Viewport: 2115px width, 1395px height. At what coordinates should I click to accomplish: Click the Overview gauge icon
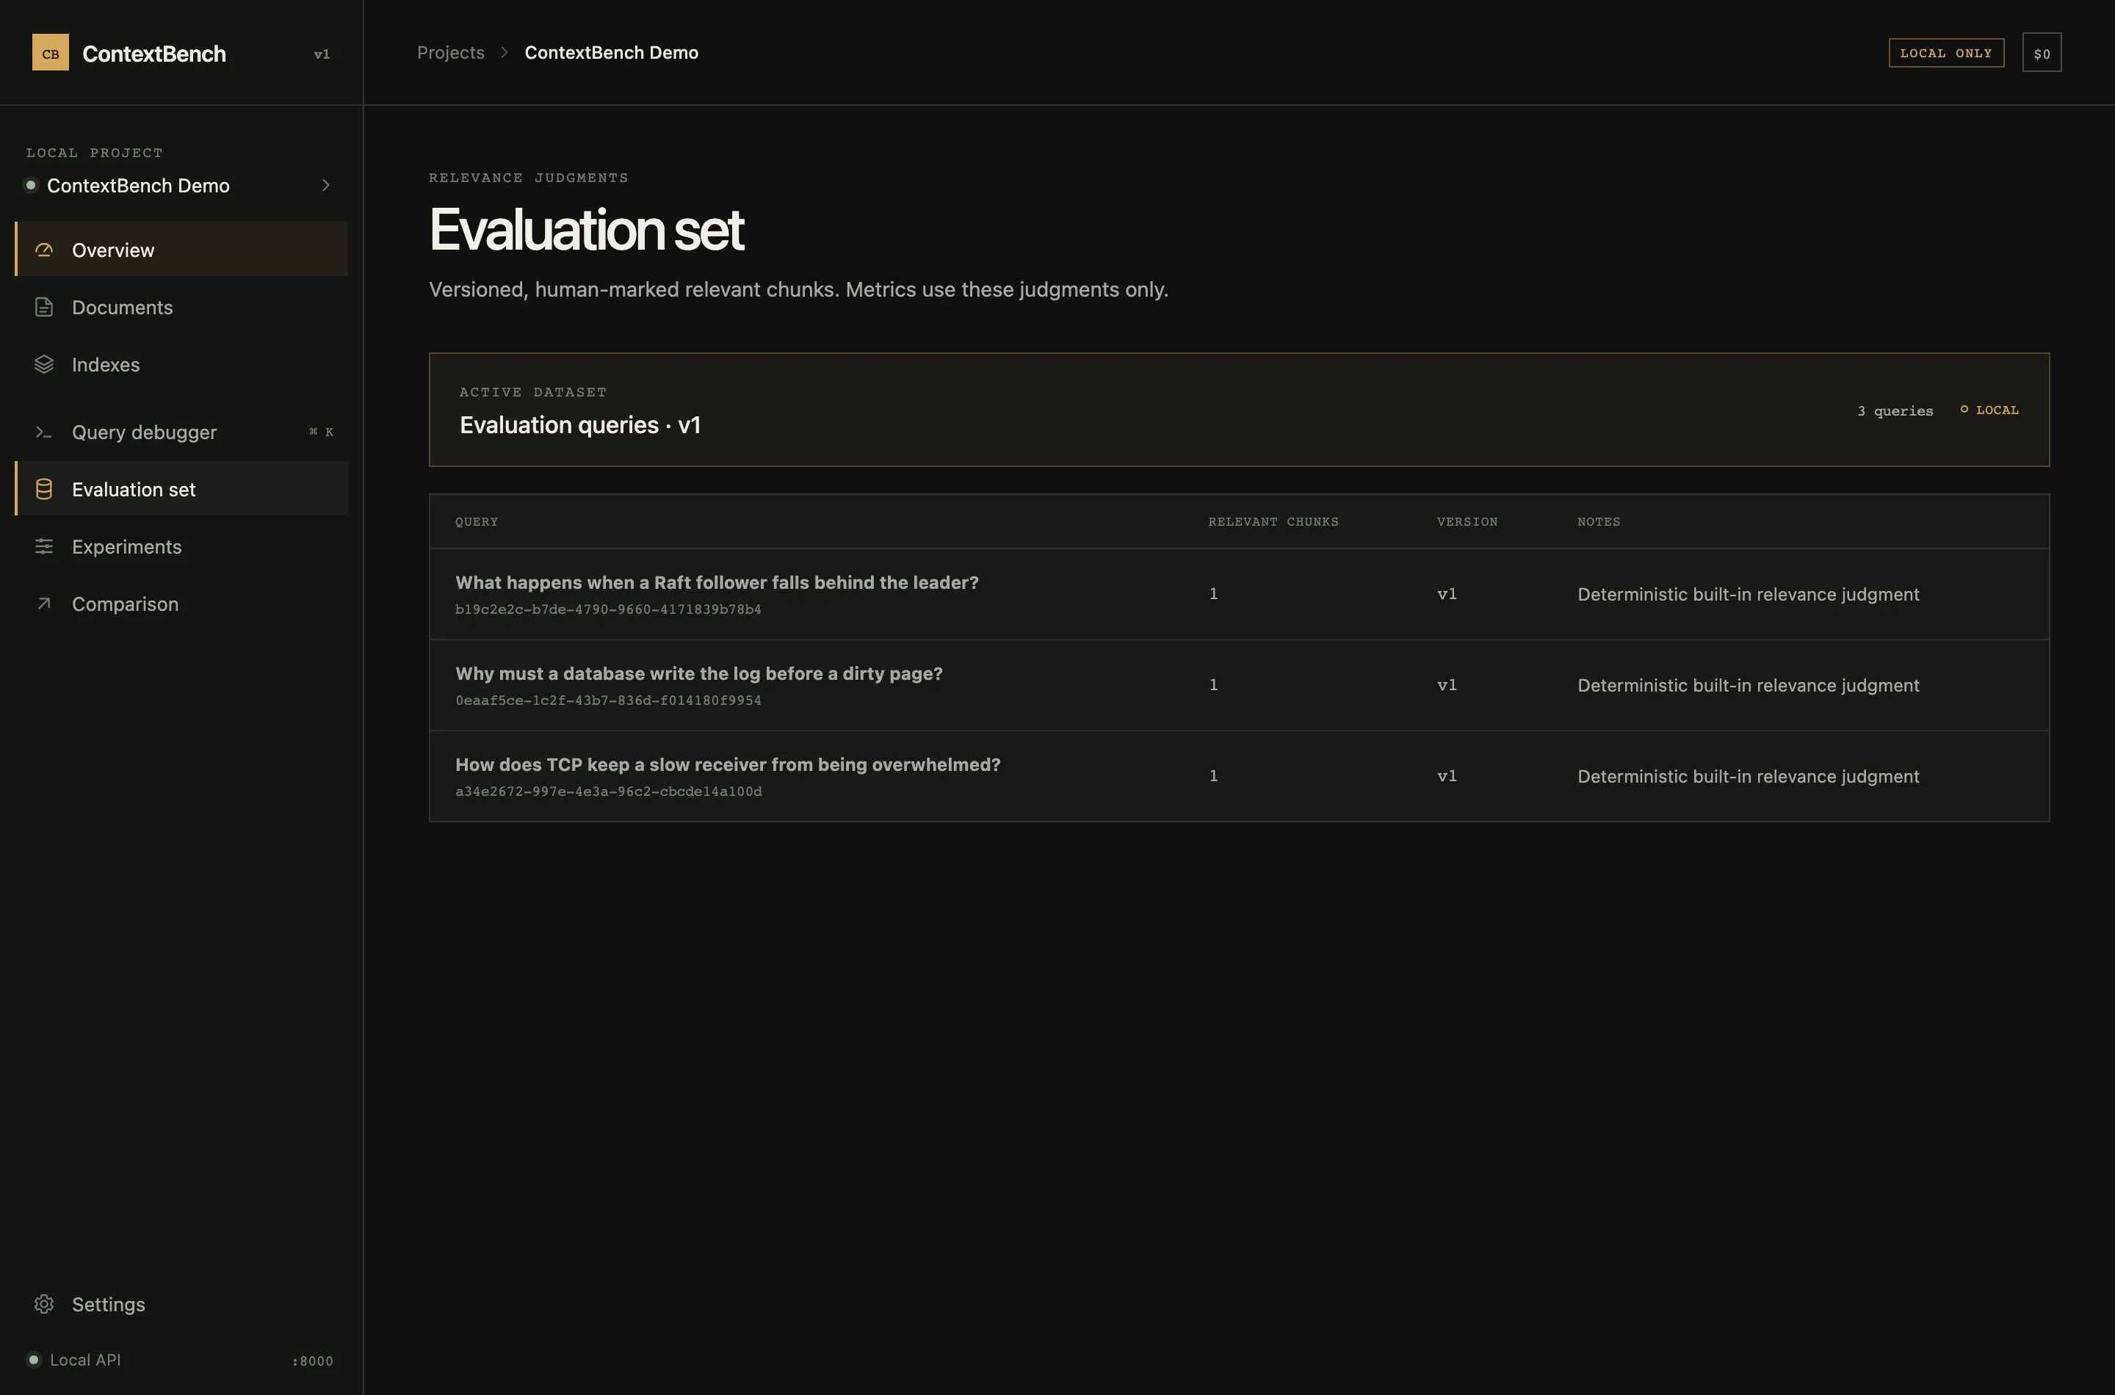(43, 250)
